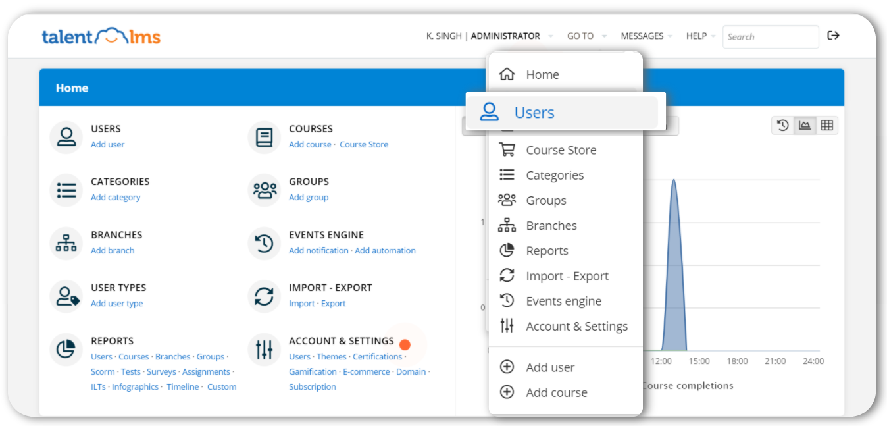Switch to table grid view
887x426 pixels.
point(827,125)
